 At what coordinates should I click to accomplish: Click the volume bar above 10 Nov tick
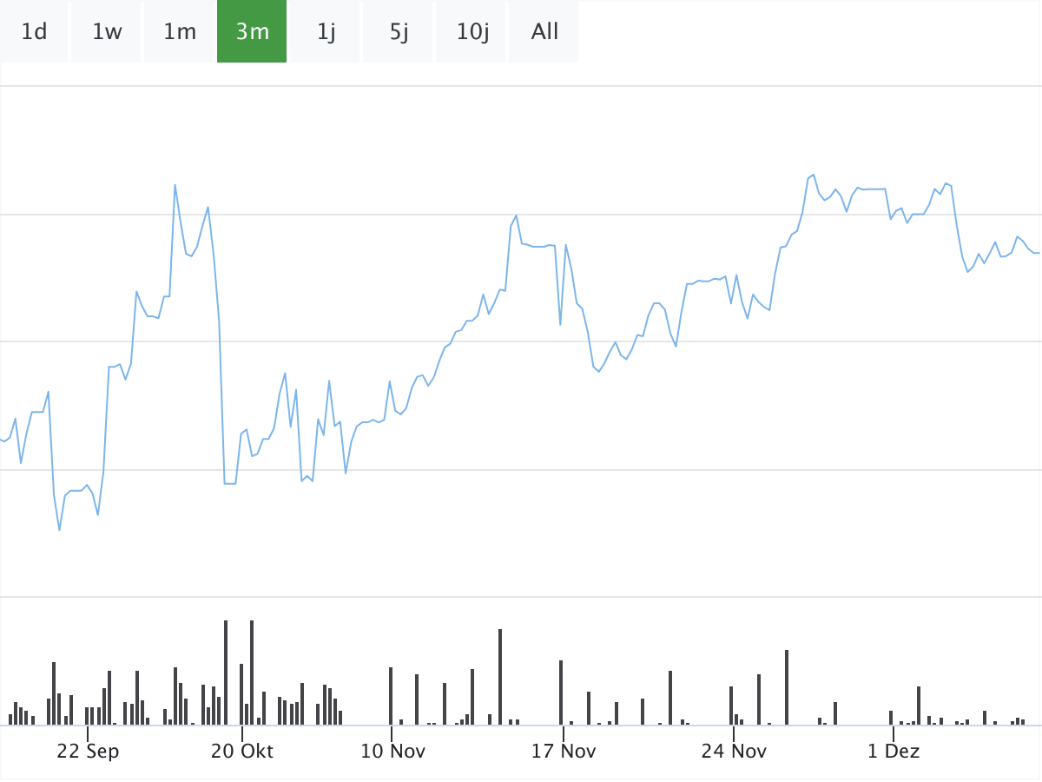[x=391, y=696]
